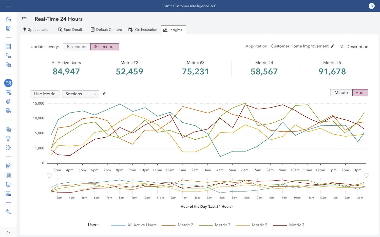Click the sidebar building chart icon below home
This screenshot has width=380, height=237.
(x=8, y=28)
